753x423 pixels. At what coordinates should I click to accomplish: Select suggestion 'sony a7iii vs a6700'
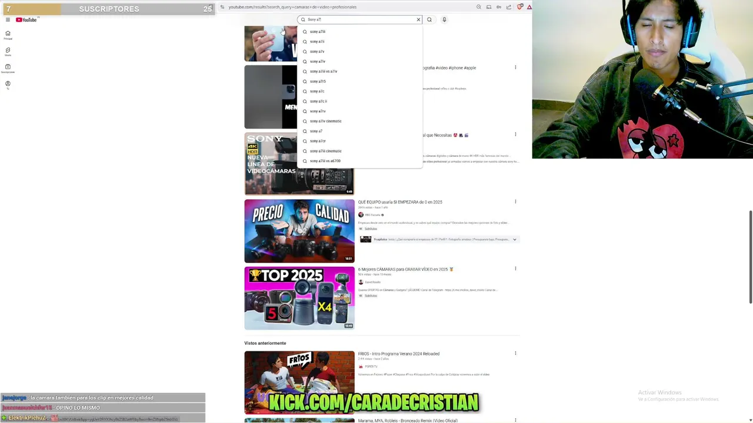click(359, 161)
